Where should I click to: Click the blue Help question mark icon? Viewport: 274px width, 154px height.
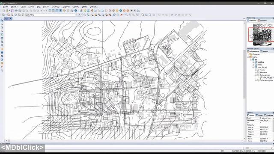[x=76, y=11]
